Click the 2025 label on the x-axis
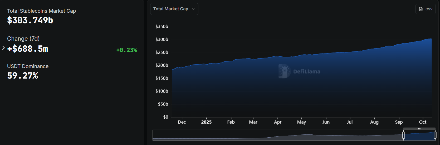This screenshot has width=440, height=145. point(206,122)
